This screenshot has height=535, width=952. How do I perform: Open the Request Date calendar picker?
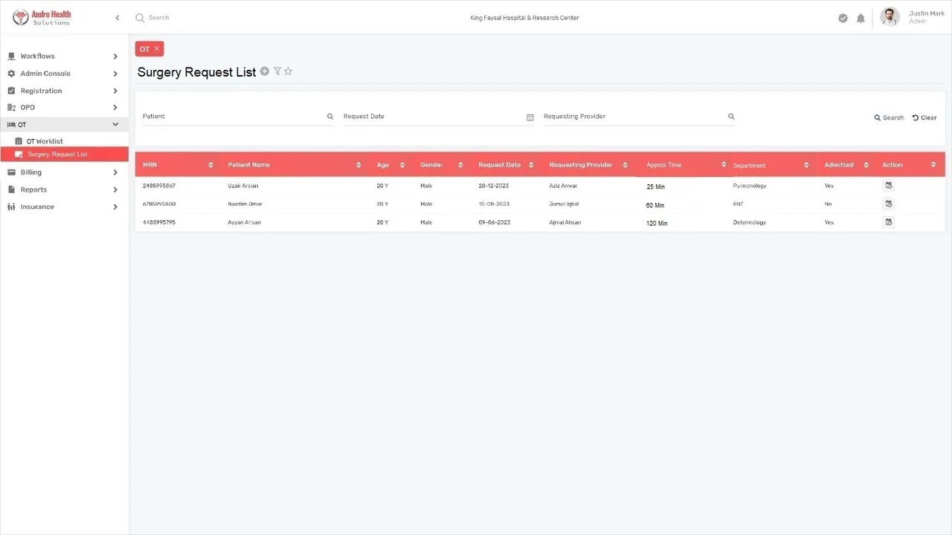pos(530,117)
